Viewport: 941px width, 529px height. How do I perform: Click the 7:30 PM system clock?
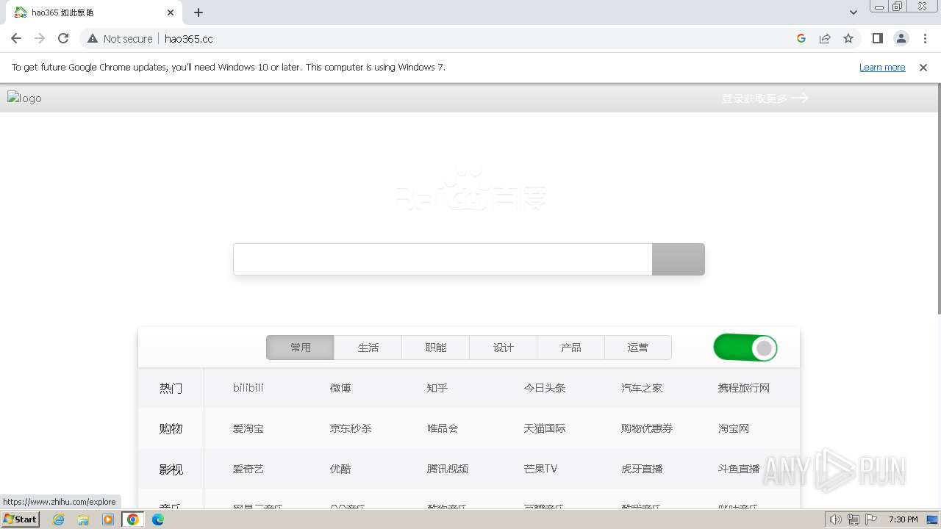903,519
